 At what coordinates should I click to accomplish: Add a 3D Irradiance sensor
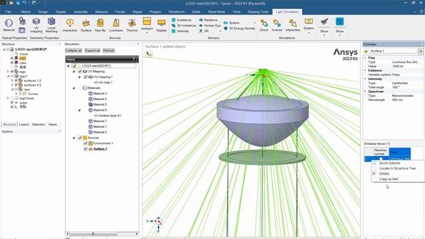coord(184,25)
